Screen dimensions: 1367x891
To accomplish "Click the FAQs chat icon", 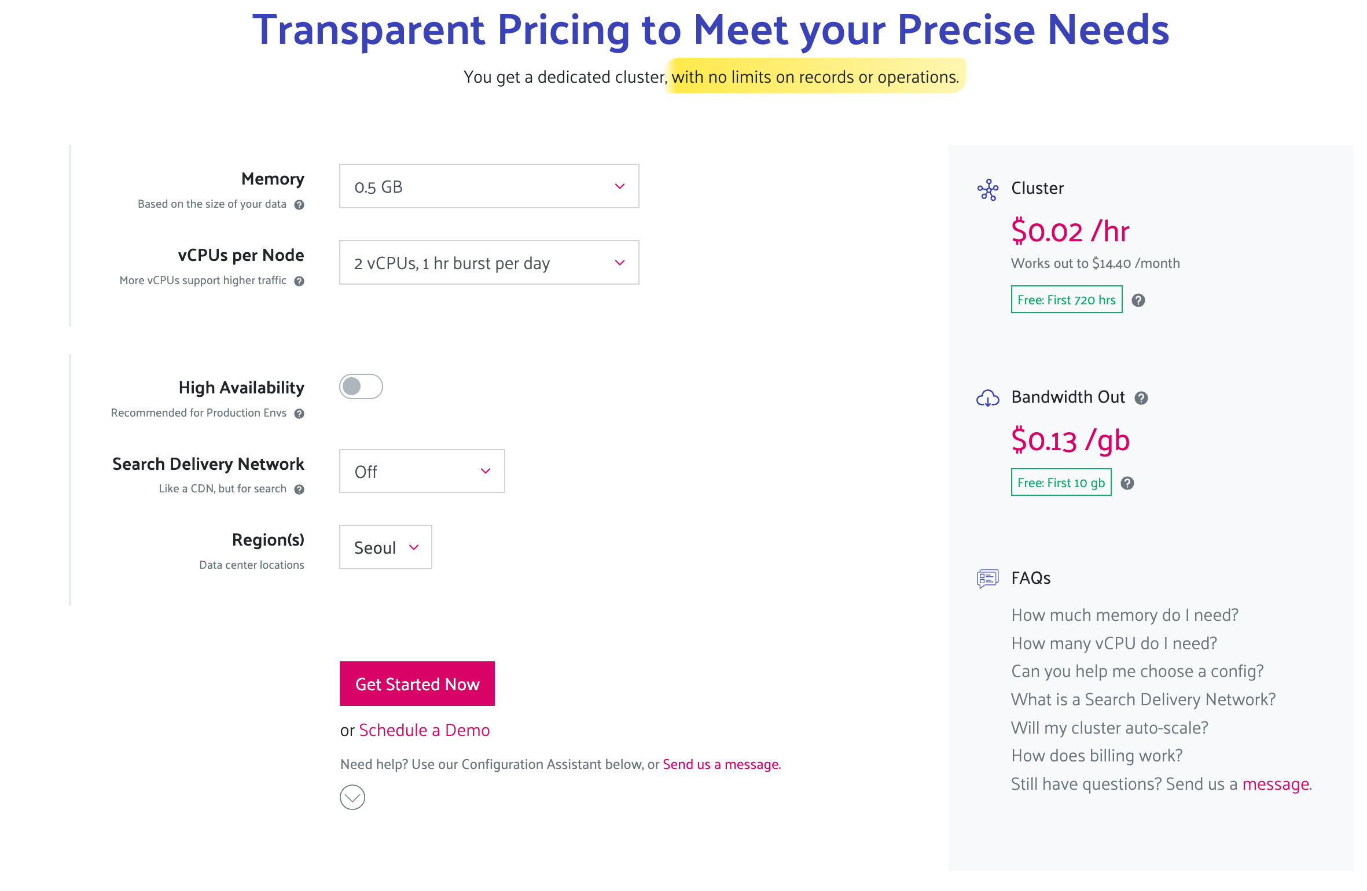I will point(988,578).
